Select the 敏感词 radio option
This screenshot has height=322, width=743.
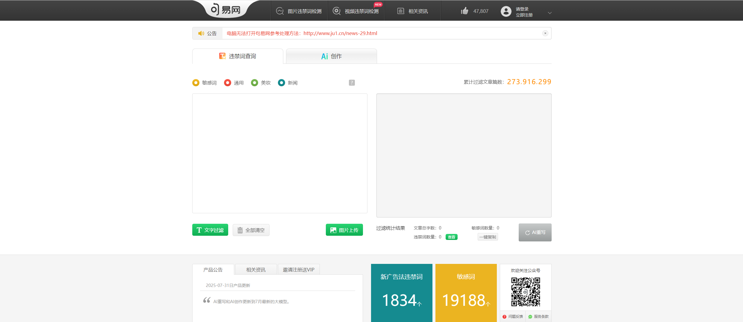[x=196, y=83]
